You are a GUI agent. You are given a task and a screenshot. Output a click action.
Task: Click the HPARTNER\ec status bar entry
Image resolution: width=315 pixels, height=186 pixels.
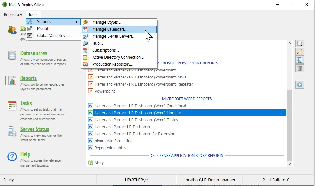[x=137, y=180]
